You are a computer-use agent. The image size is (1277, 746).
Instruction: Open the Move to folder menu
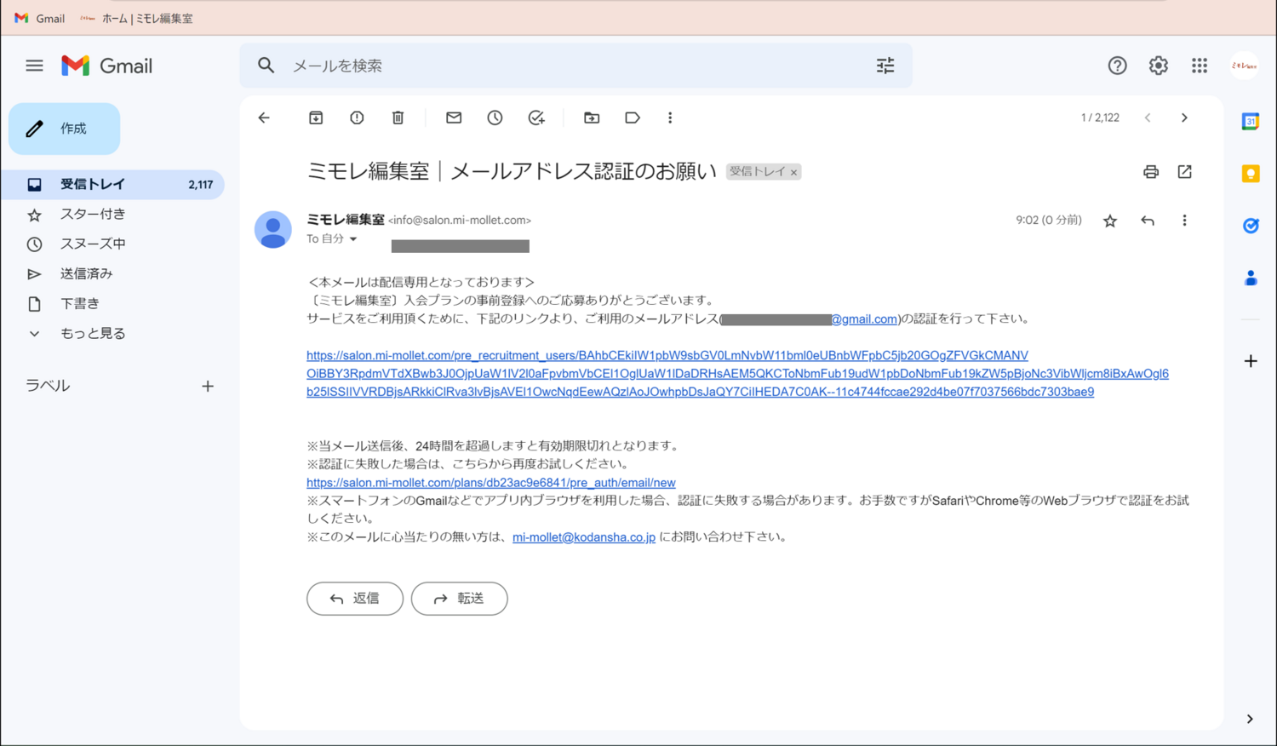coord(592,118)
